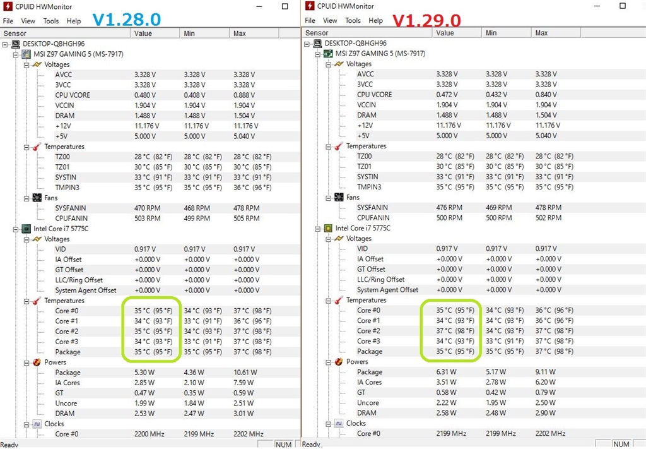Screen dimensions: 646x449
Task: Click Ready status text in right window
Action: [311, 444]
